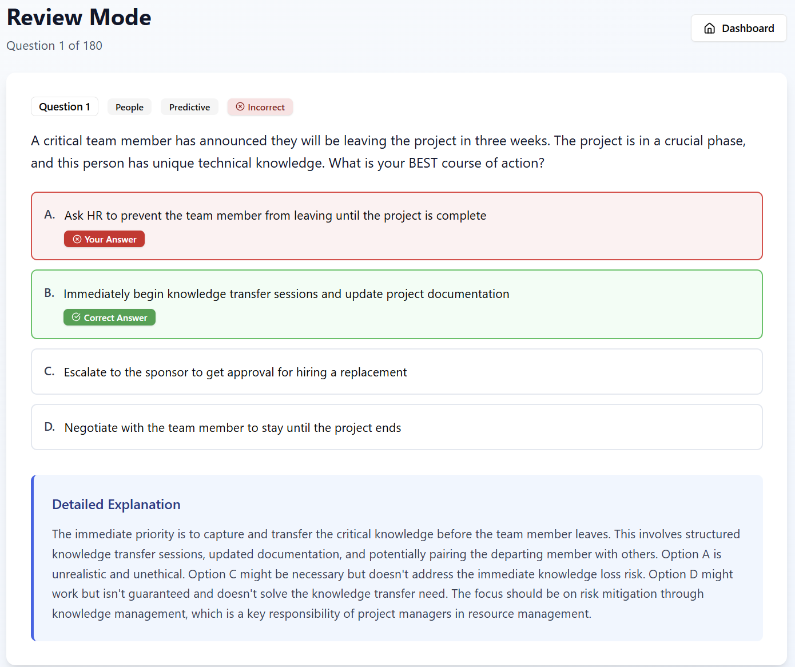Click the People category badge
795x667 pixels.
129,107
